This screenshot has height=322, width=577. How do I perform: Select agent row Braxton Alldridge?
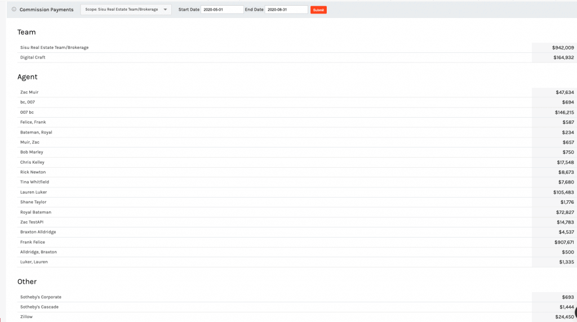tap(297, 232)
